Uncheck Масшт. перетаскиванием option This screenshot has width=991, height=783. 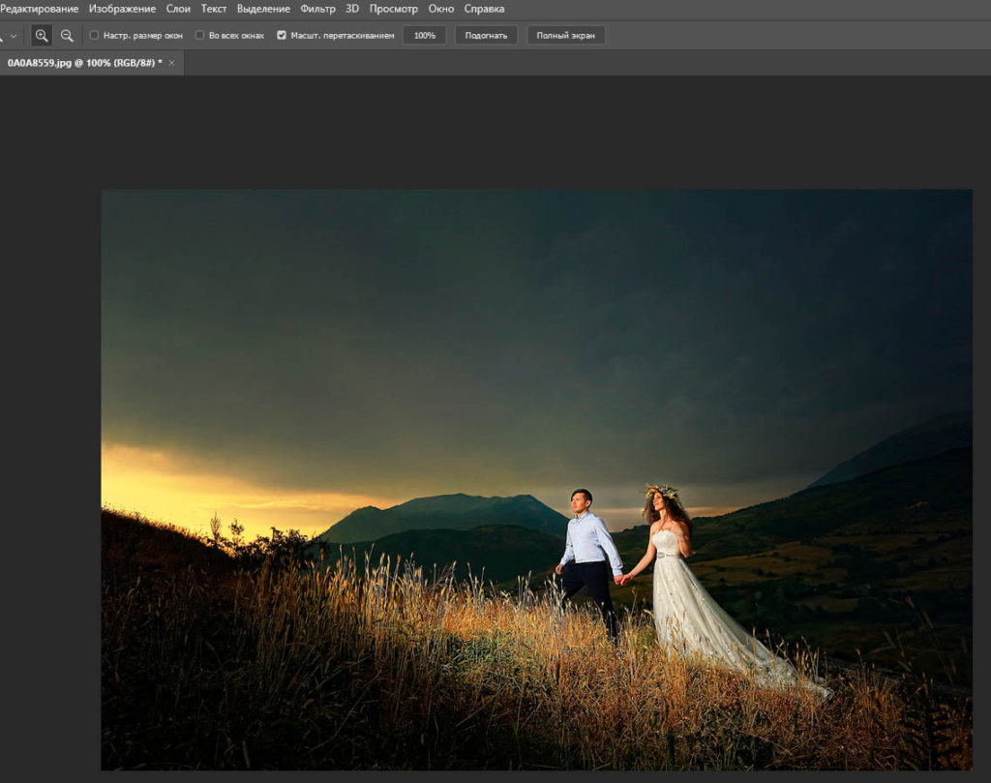(282, 36)
